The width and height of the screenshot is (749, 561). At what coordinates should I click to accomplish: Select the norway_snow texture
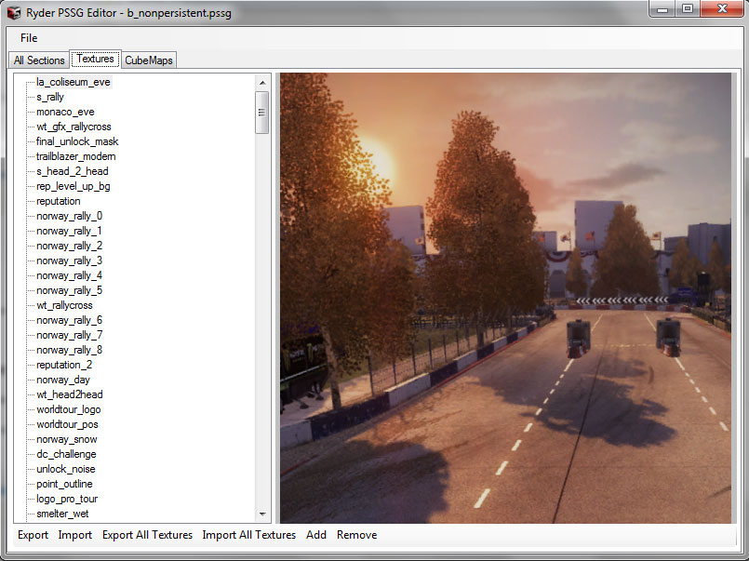pos(66,438)
